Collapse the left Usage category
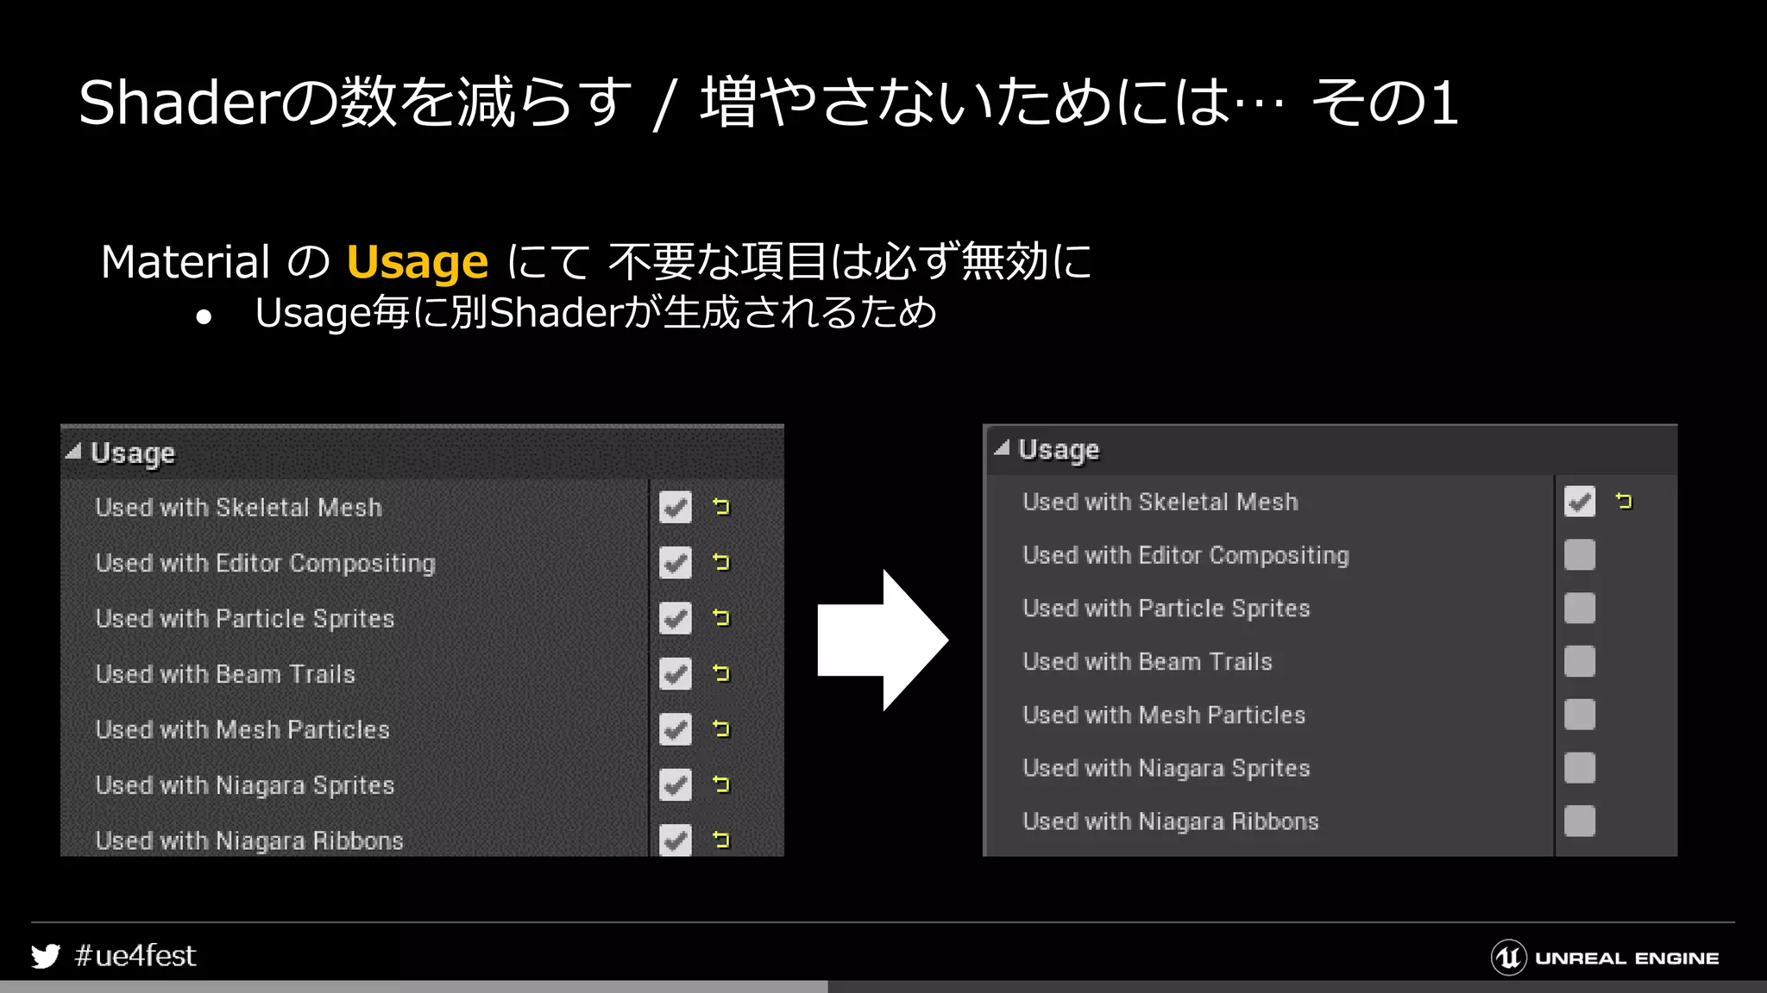Image resolution: width=1767 pixels, height=993 pixels. point(73,452)
